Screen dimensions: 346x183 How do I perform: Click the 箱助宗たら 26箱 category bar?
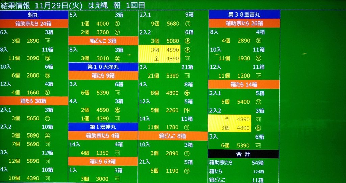pos(244,23)
